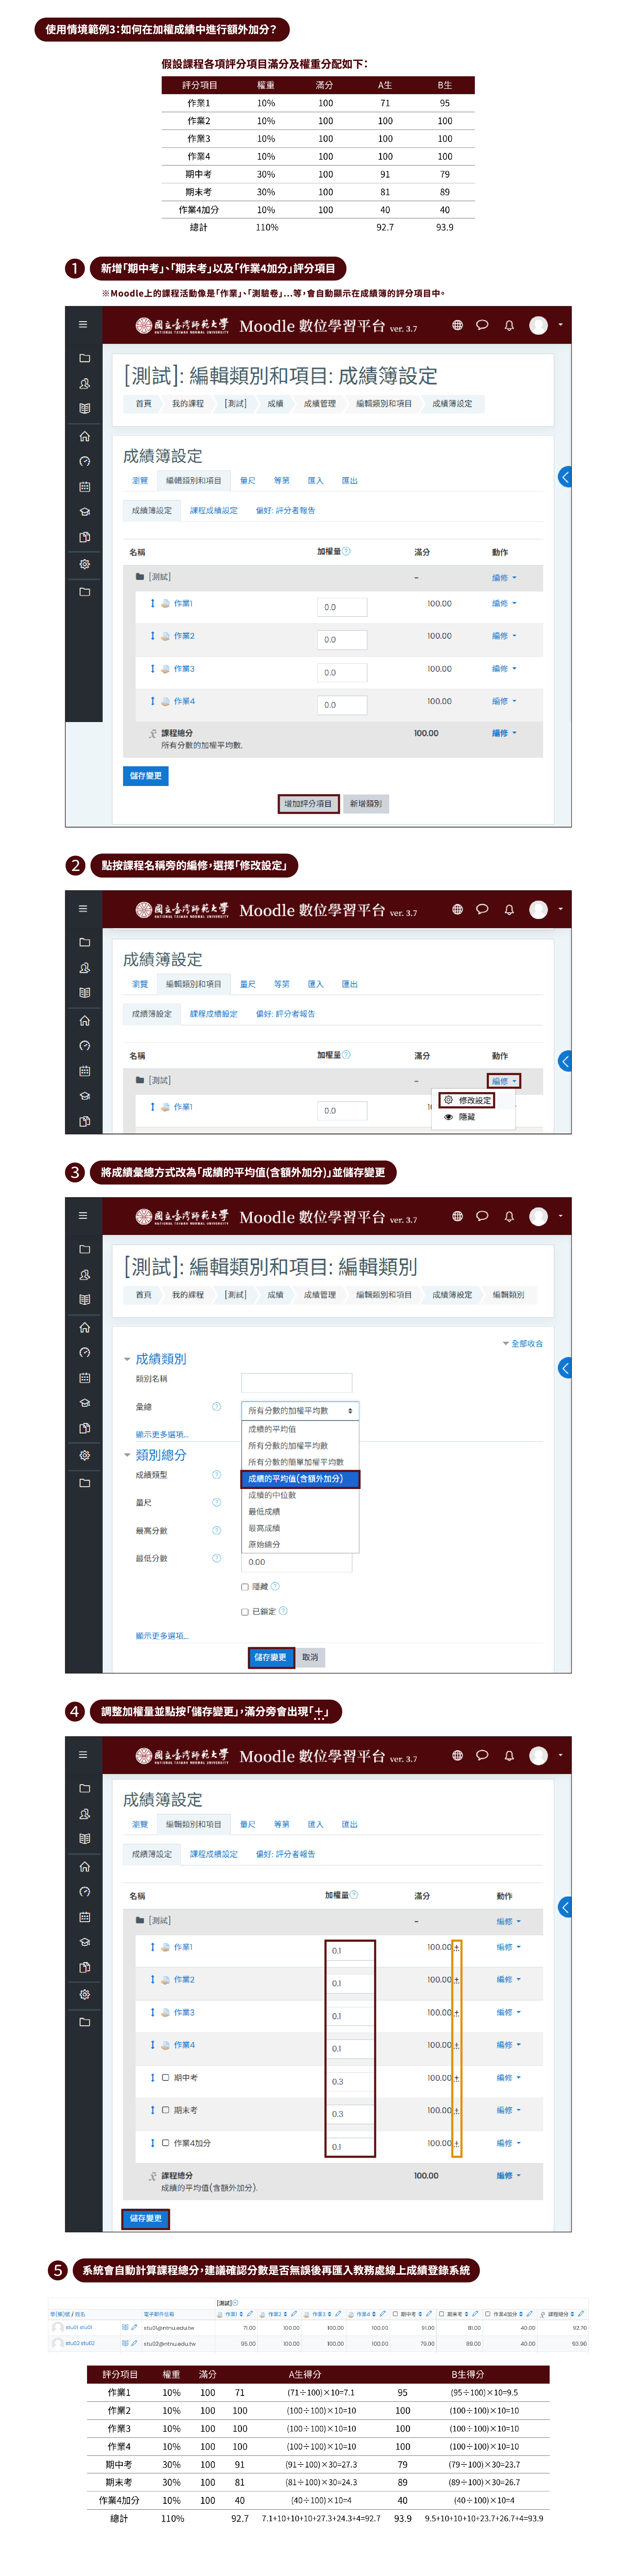Tick the 已鎖定 checkbox in step 3 form
This screenshot has height=2576, width=637.
tap(245, 1612)
